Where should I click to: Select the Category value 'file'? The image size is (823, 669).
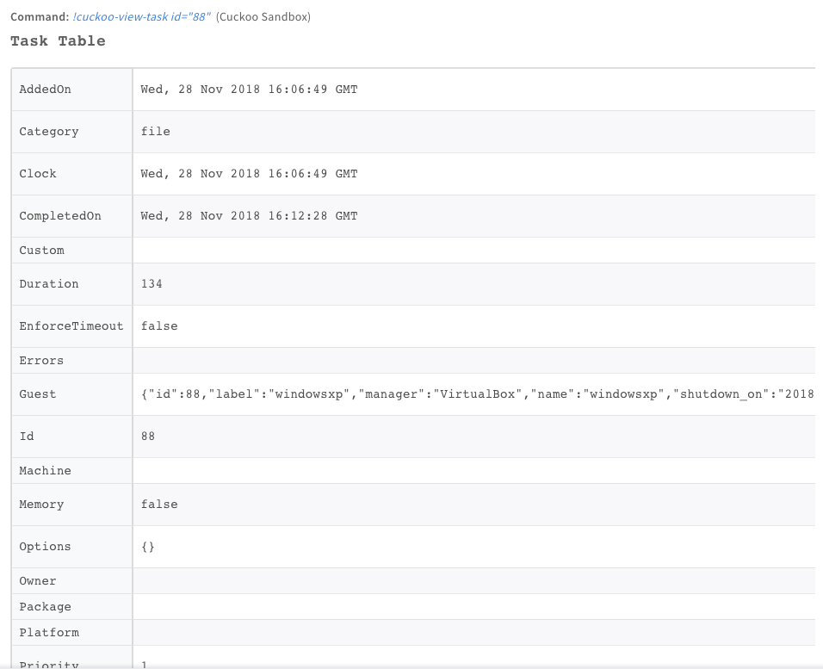pos(156,132)
